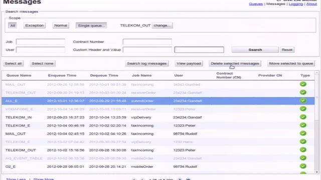Sort by Dequeue Time column header
321x180 pixels.
[x=104, y=75]
